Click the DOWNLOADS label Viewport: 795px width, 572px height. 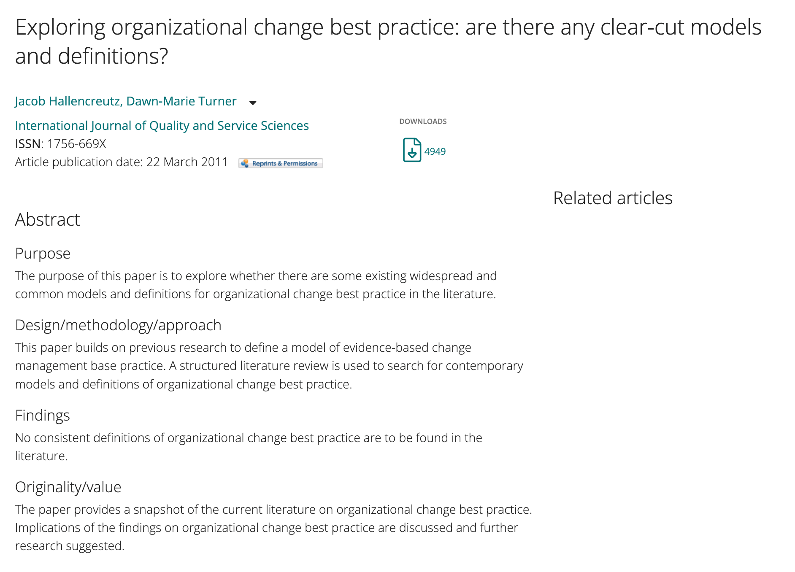point(423,121)
